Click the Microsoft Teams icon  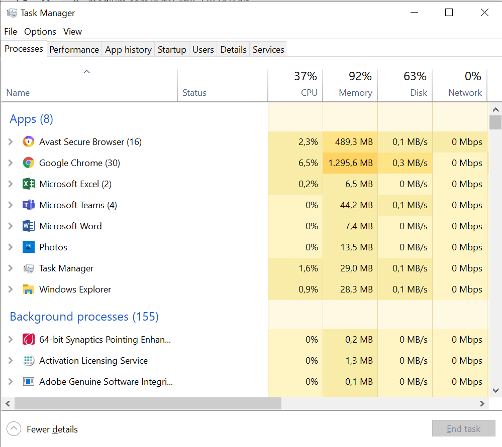click(x=29, y=205)
